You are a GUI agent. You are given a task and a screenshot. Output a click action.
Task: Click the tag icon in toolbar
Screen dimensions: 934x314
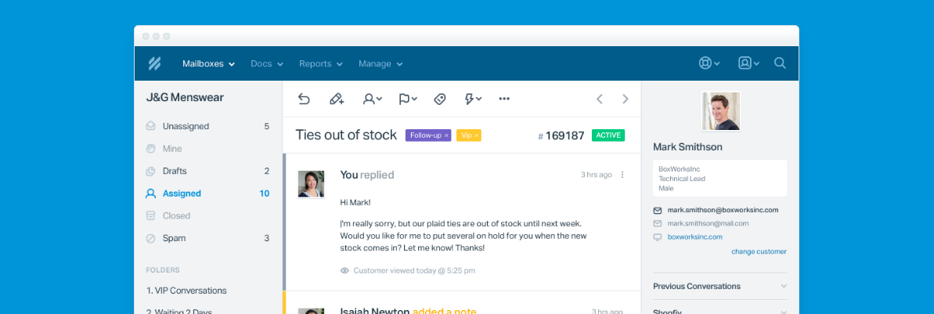point(440,99)
